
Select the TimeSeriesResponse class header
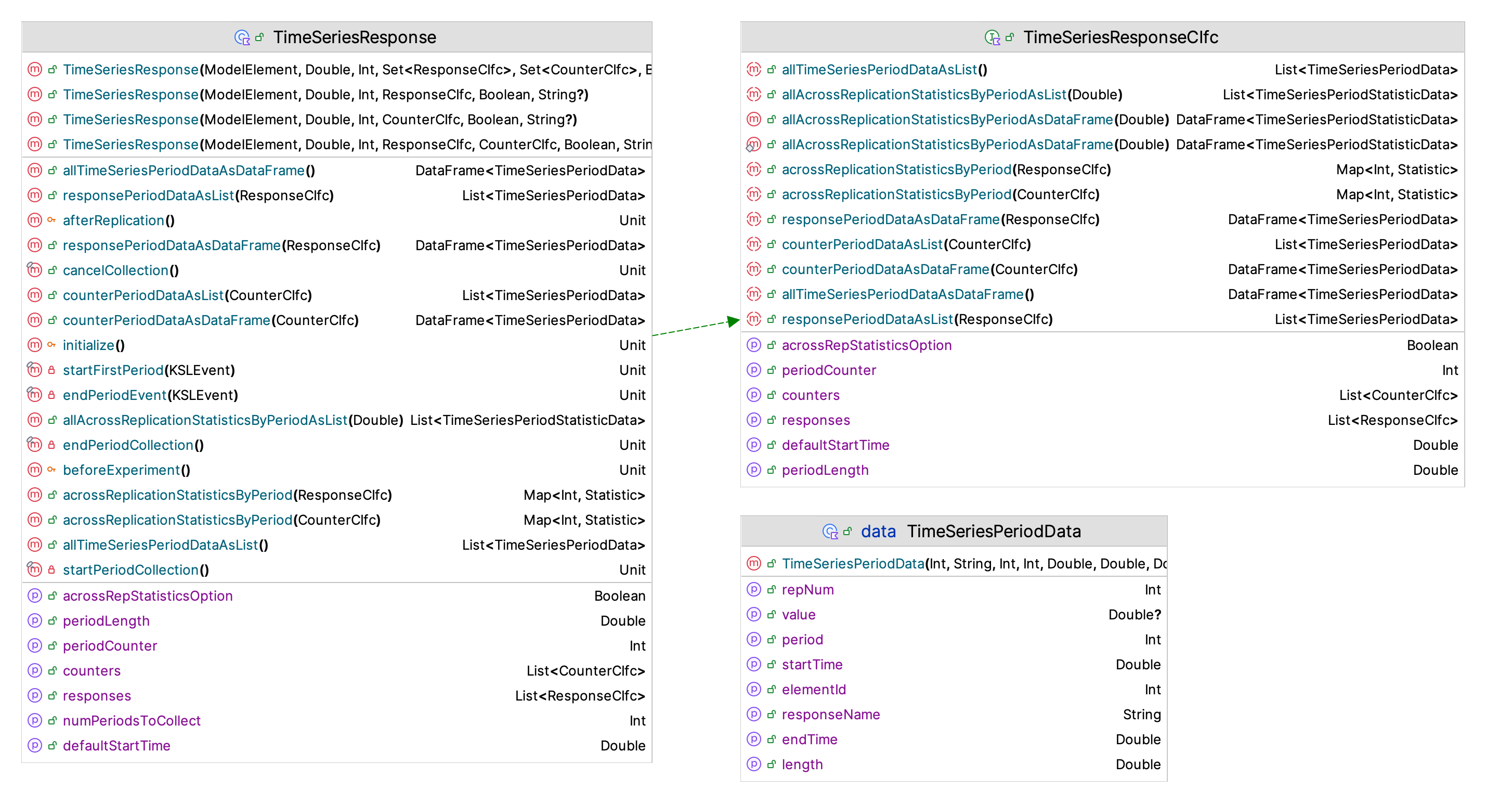click(x=337, y=37)
